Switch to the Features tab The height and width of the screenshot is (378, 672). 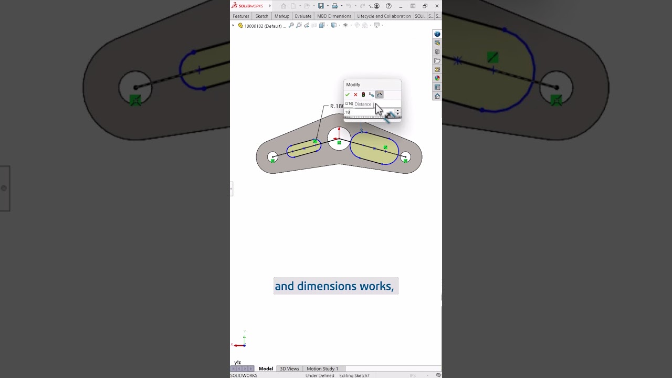click(241, 16)
